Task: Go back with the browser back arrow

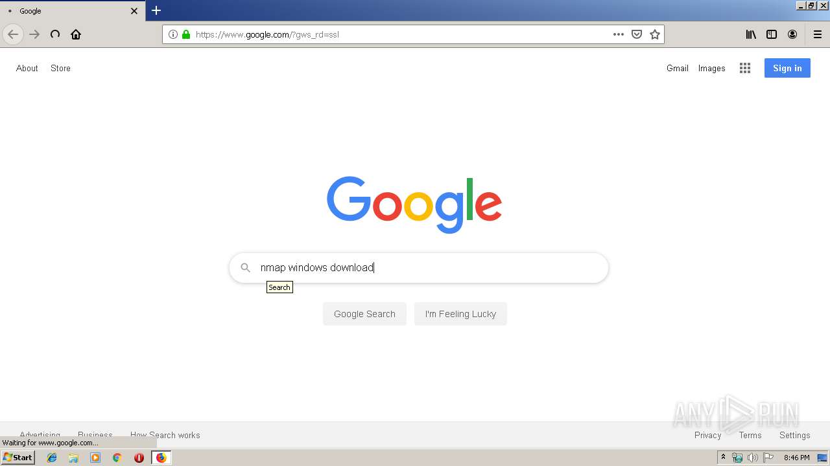Action: (13, 34)
